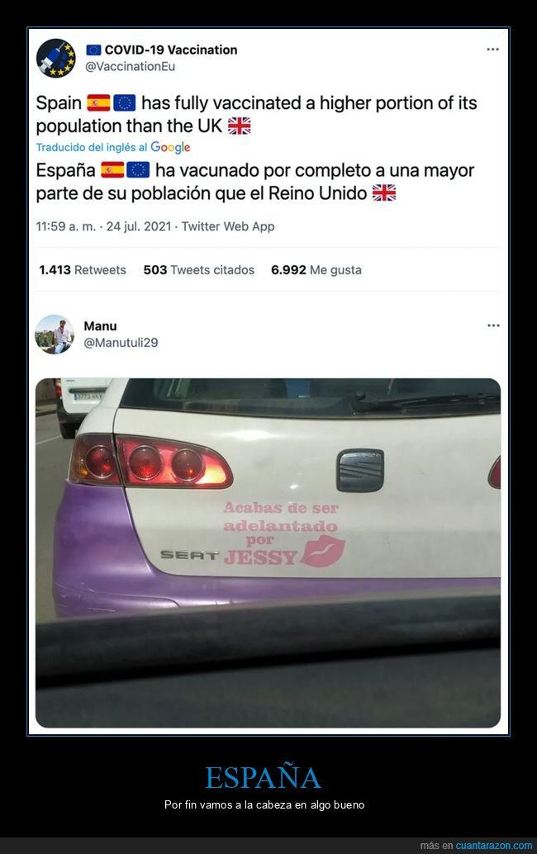
Task: Open the more options menu on COVID-19 Vaccination tweet
Action: [492, 50]
